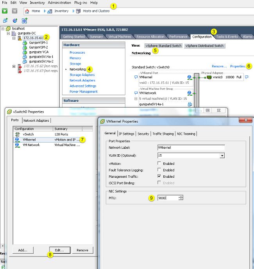Increase MTU value with spinner arrows
Image resolution: width=254 pixels, height=269 pixels.
pos(181,197)
